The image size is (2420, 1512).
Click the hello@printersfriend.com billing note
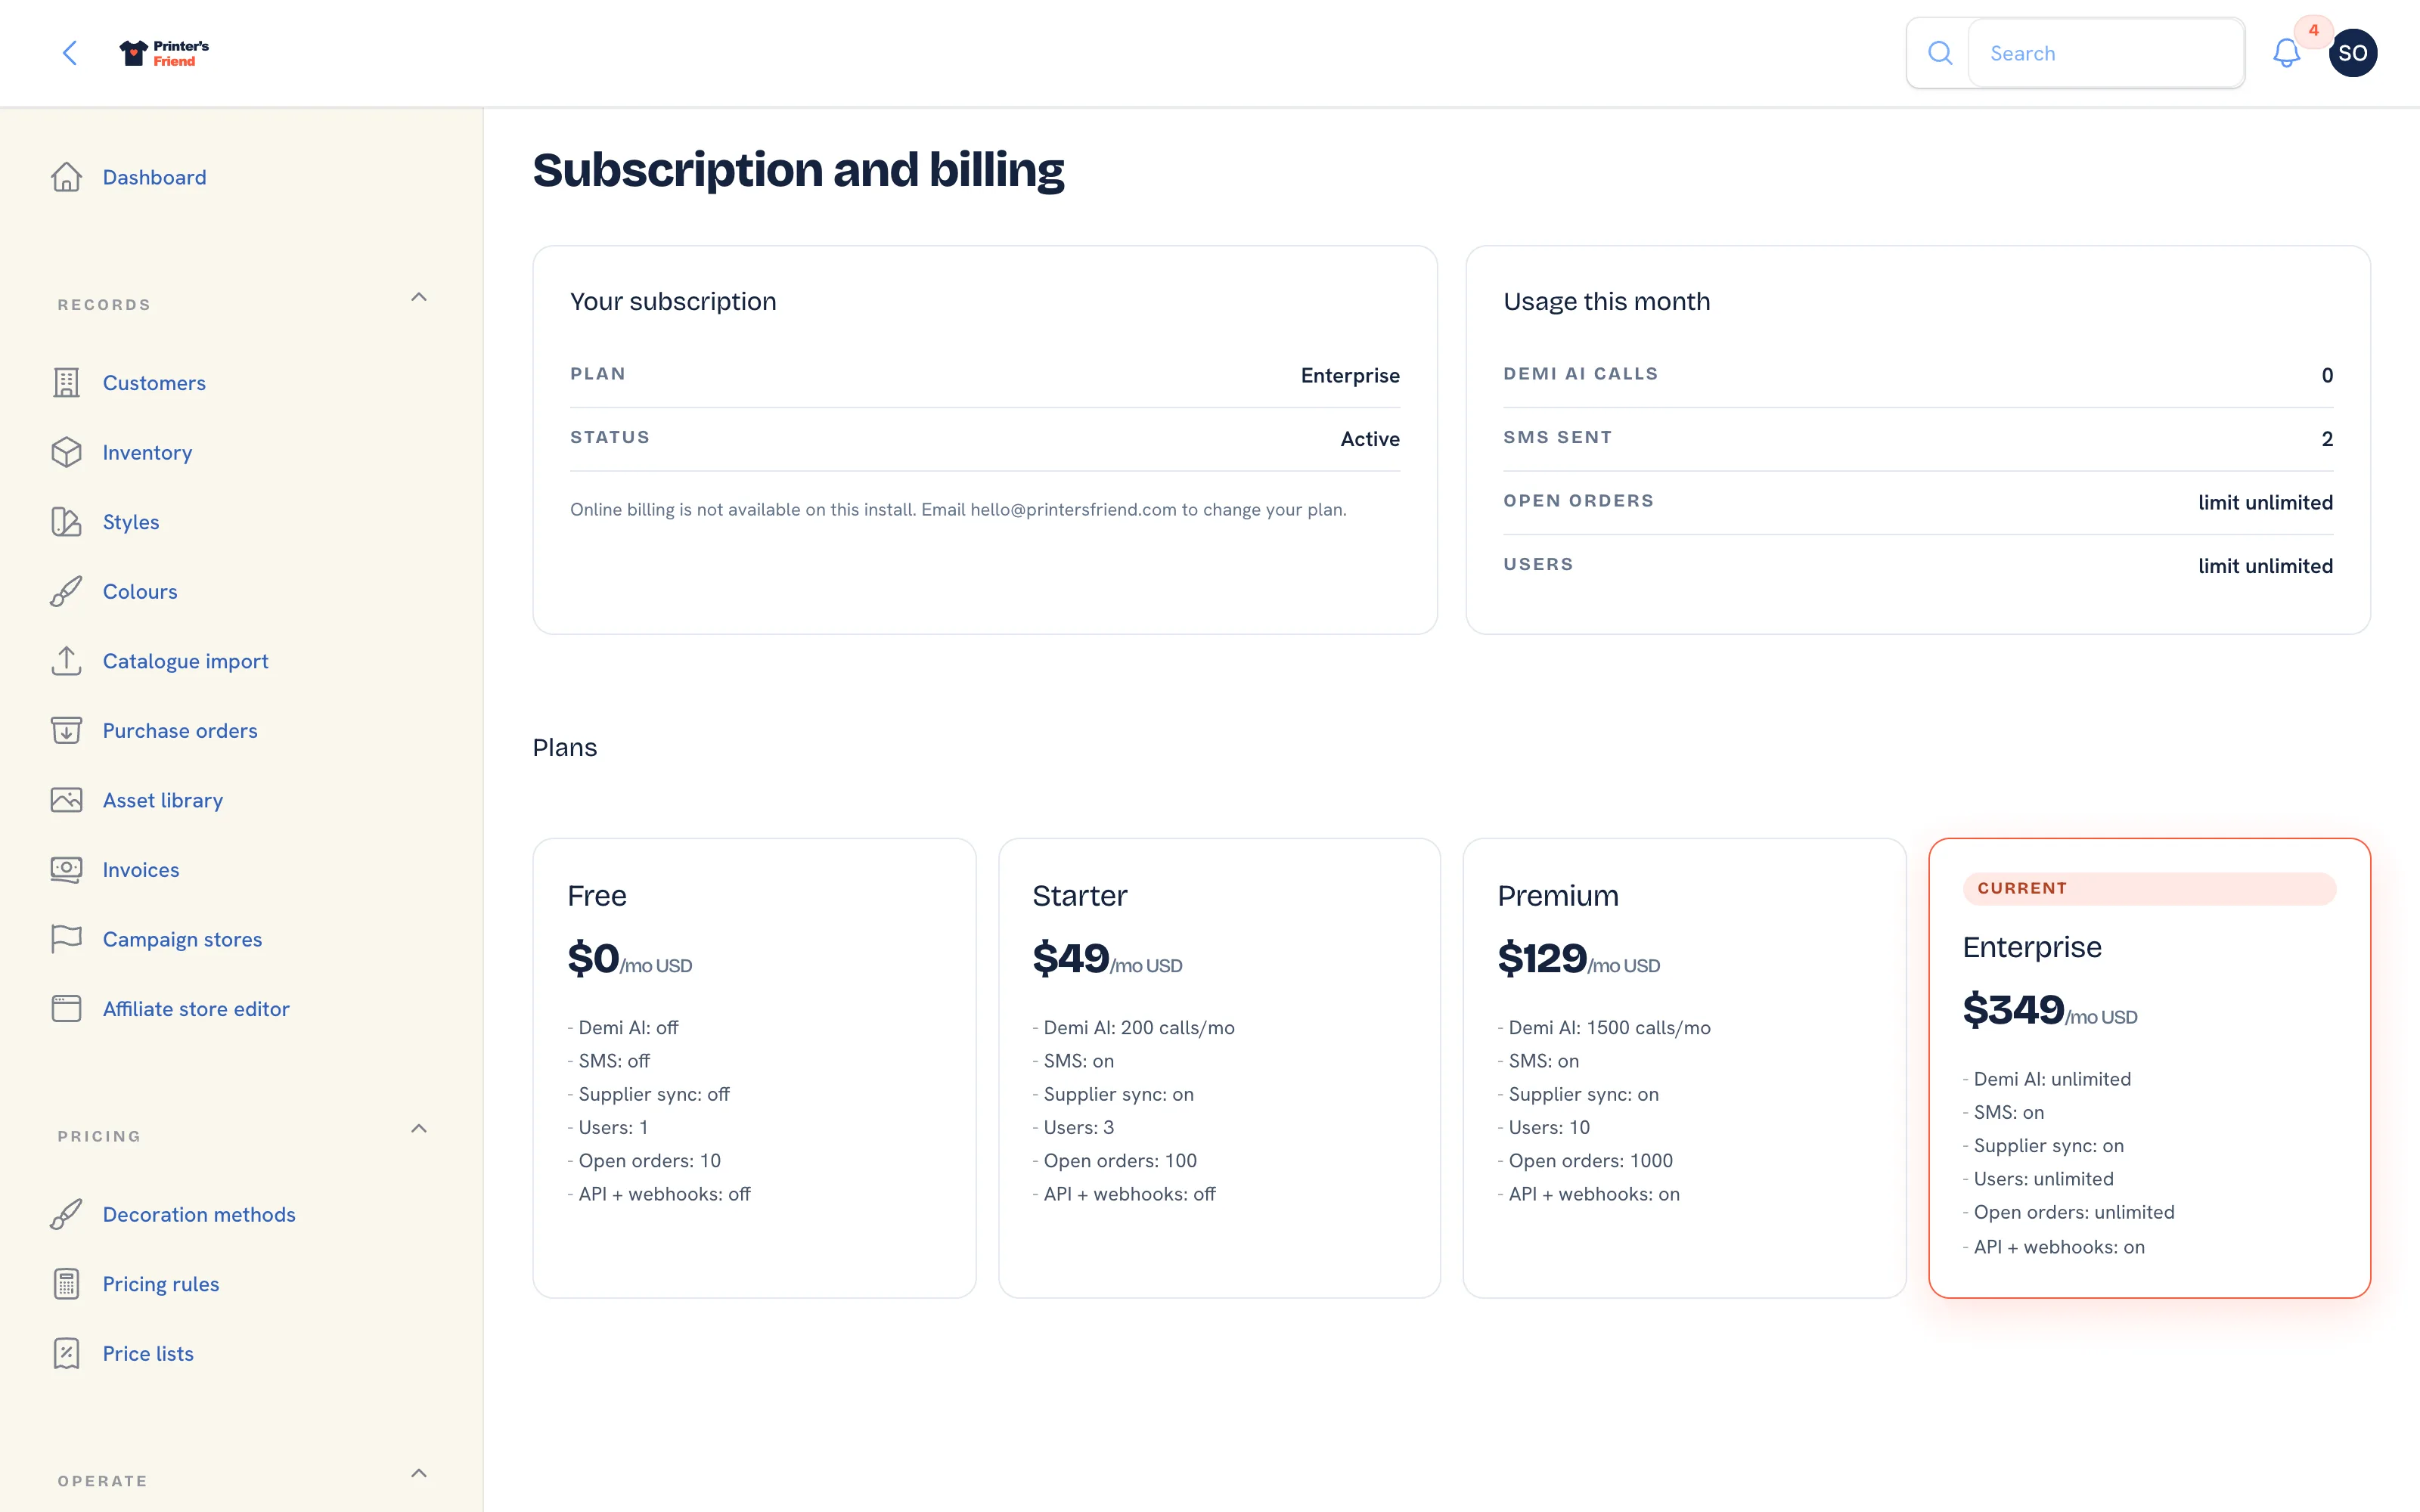[958, 509]
